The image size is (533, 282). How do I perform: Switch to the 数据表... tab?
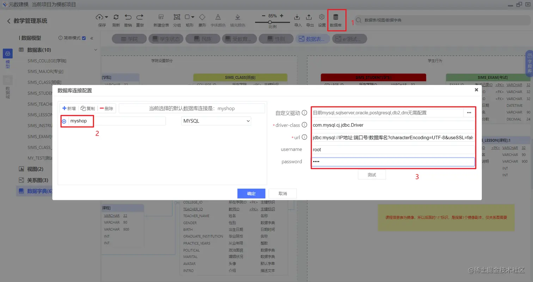tap(312, 39)
